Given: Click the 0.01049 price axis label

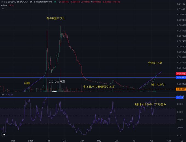Looking at the screenshot, I should point(181,9).
